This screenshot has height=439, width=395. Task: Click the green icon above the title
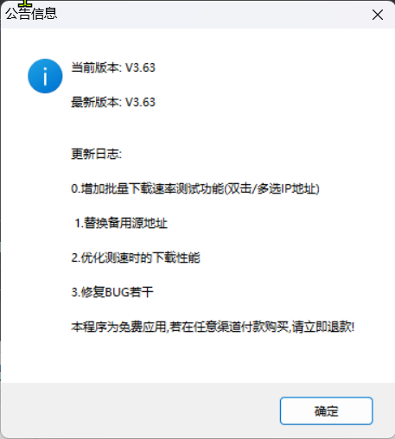tap(25, 3)
